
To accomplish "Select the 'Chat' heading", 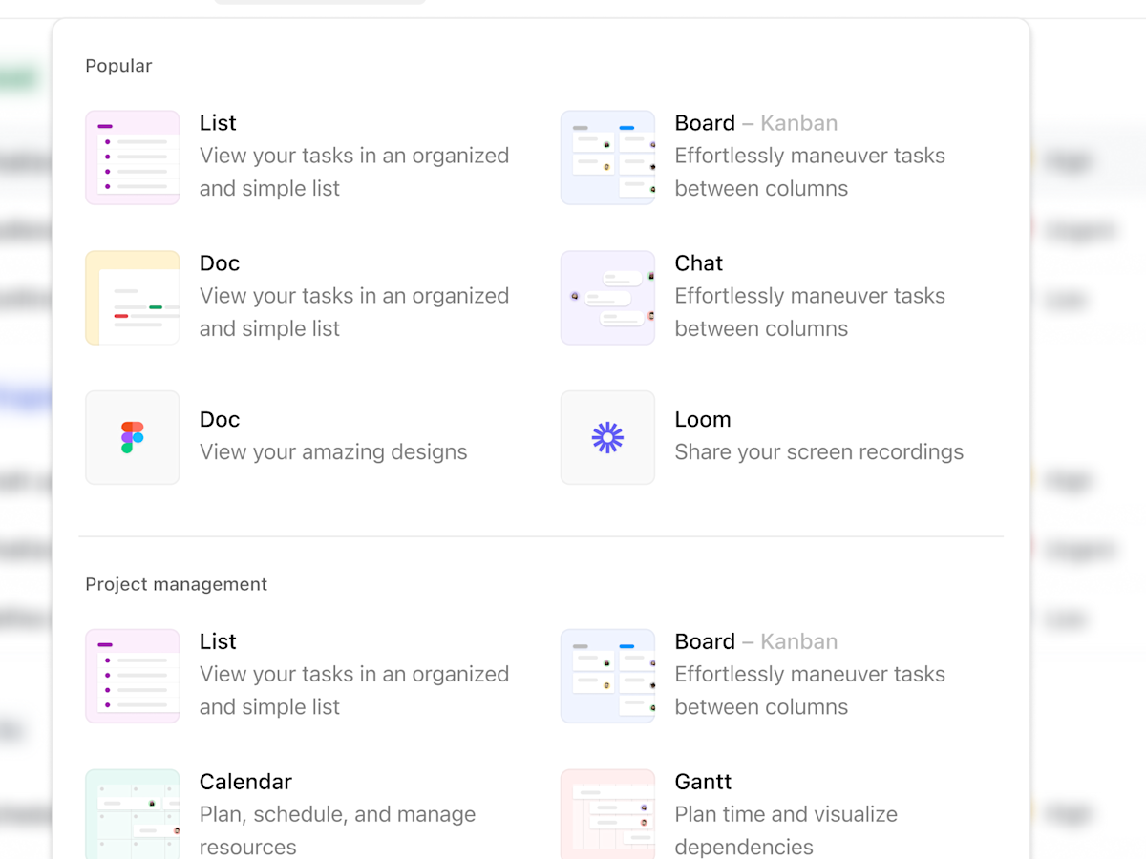I will pyautogui.click(x=698, y=262).
